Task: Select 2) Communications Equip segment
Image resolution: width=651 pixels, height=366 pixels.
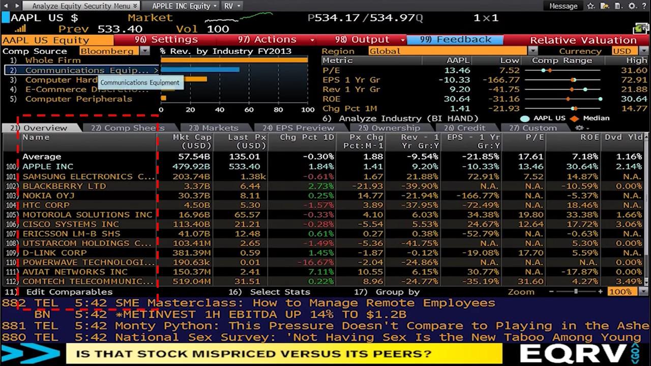Action: (81, 70)
